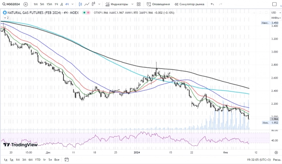The image size is (282, 164).
Task: Click the add symbol plus icon
Action: coord(26,4)
